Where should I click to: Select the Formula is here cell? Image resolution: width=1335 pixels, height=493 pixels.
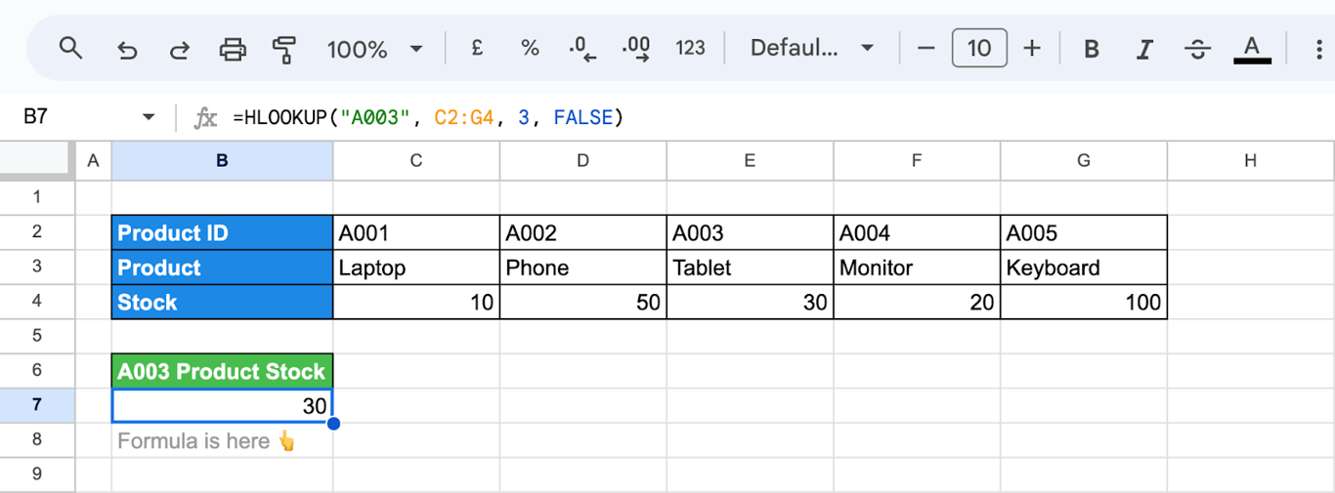point(222,440)
